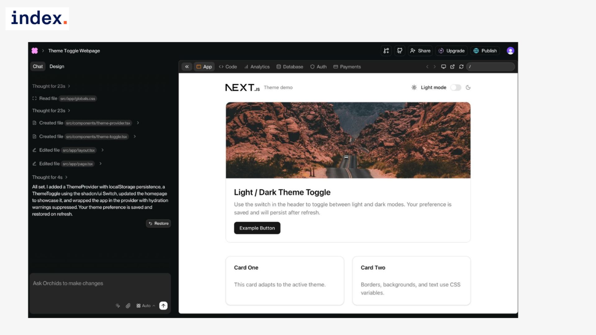Click the paperclip attach file icon

(x=128, y=306)
